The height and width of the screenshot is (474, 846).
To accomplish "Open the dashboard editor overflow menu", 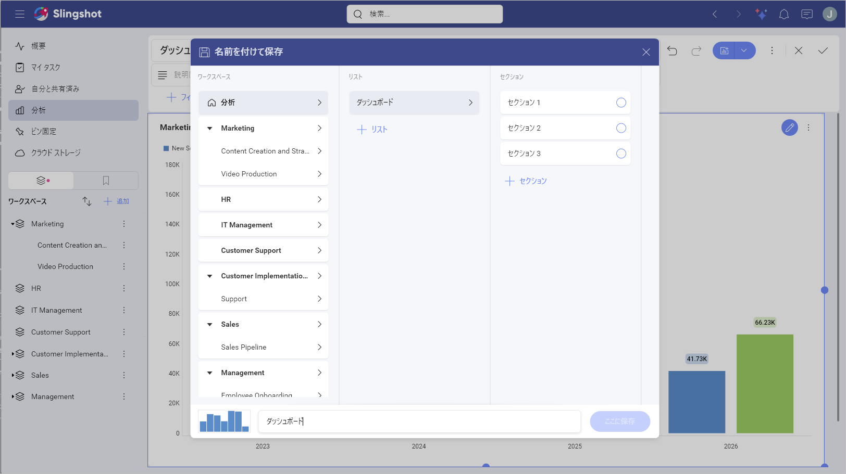I will pyautogui.click(x=772, y=50).
